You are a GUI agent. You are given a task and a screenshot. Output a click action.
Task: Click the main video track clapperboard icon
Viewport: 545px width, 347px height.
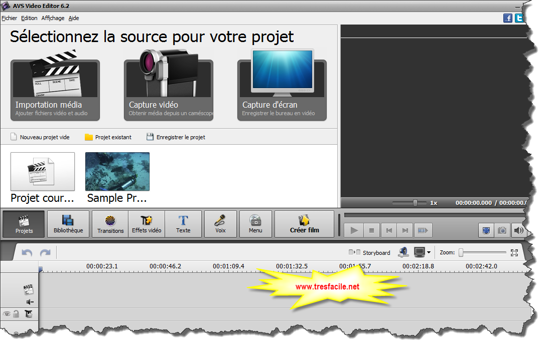(28, 289)
